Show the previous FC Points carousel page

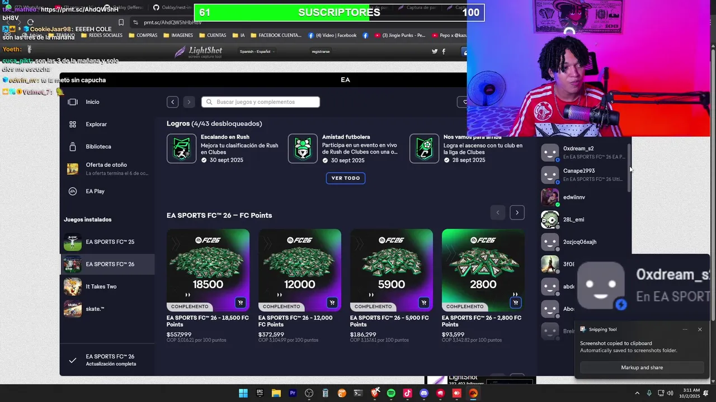[497, 212]
